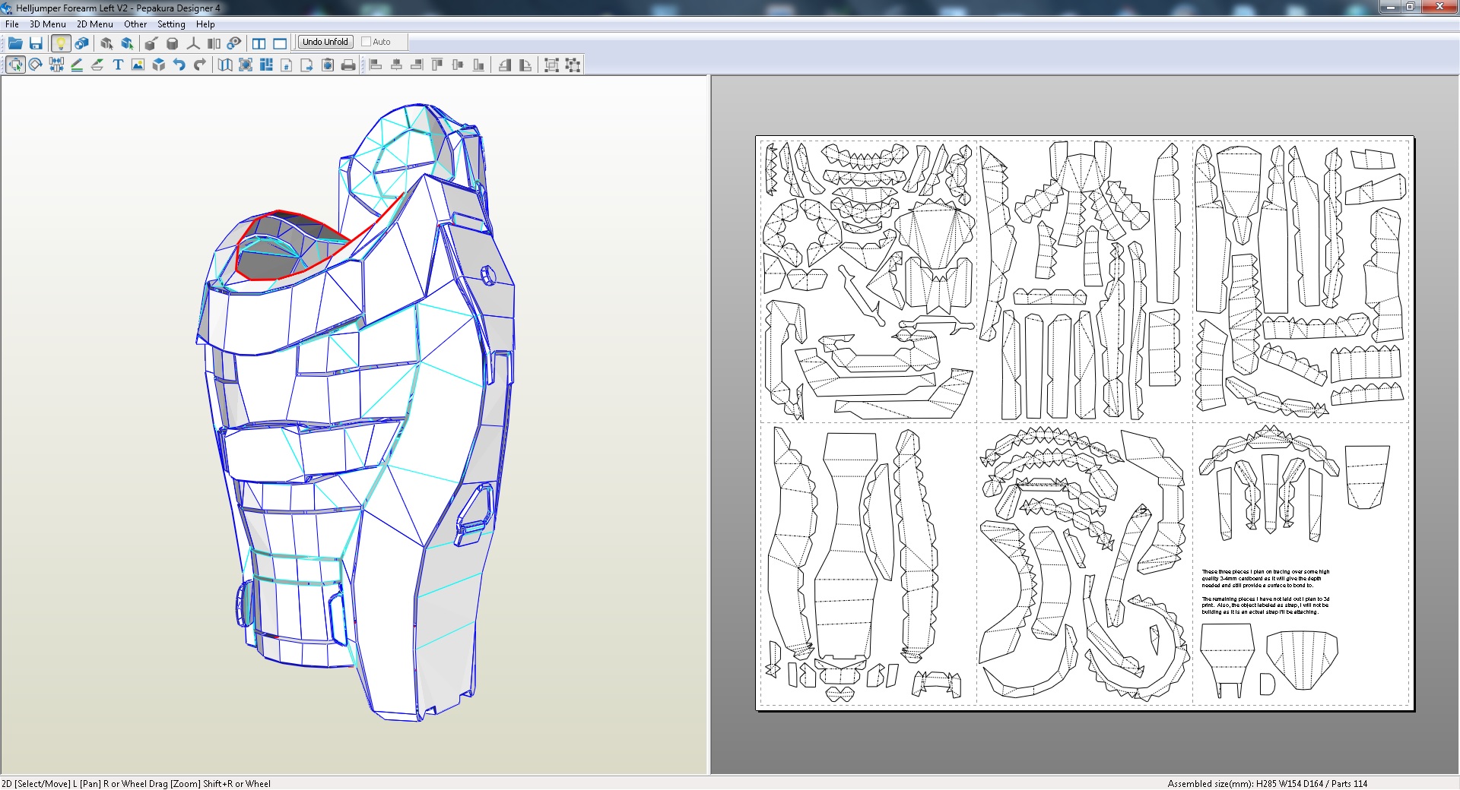Choose the insert image tool icon
The width and height of the screenshot is (1460, 790).
pyautogui.click(x=138, y=65)
